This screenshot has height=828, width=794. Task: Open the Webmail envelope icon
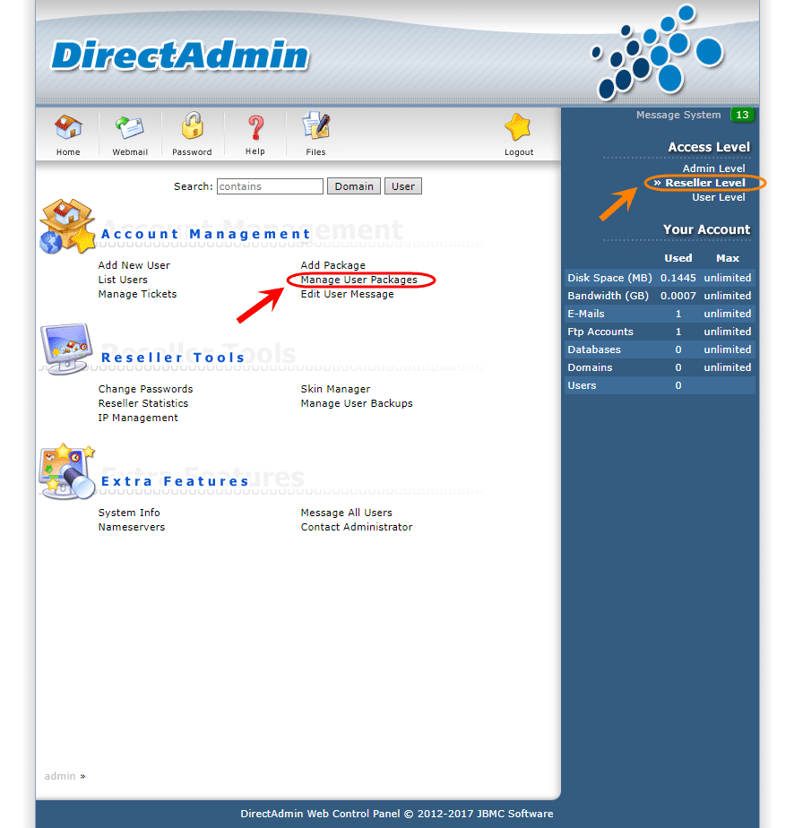[130, 128]
